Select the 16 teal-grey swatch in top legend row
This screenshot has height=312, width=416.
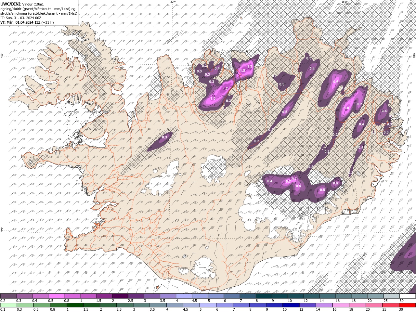344,296
